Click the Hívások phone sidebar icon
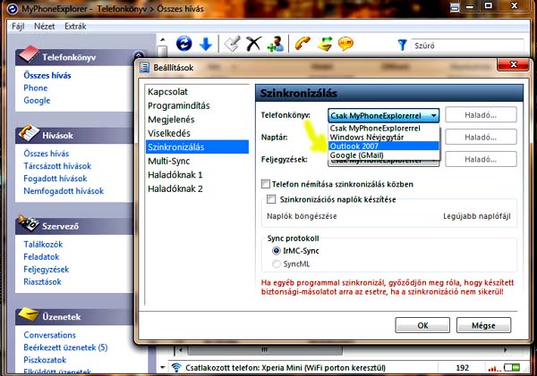The height and width of the screenshot is (376, 537). point(29,133)
